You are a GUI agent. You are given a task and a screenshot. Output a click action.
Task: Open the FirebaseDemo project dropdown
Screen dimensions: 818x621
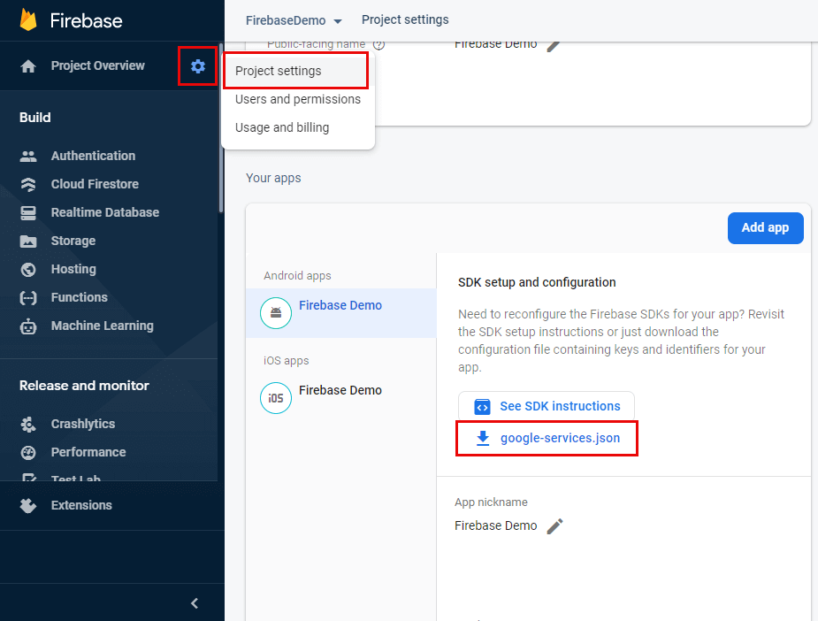[x=294, y=20]
